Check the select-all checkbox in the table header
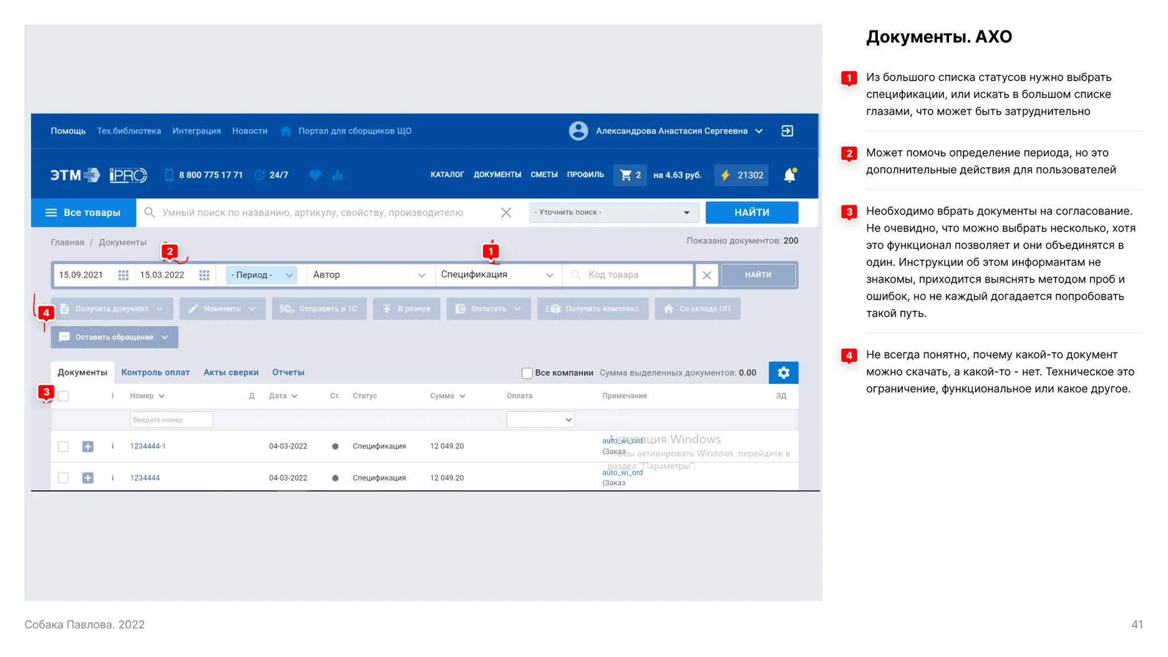 [63, 396]
